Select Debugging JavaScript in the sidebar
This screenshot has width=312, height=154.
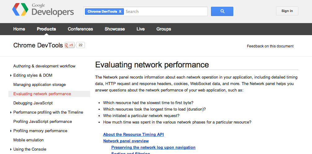(x=33, y=103)
